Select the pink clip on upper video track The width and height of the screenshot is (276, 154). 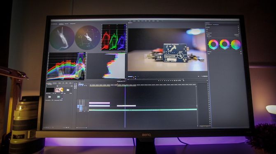click(x=99, y=103)
